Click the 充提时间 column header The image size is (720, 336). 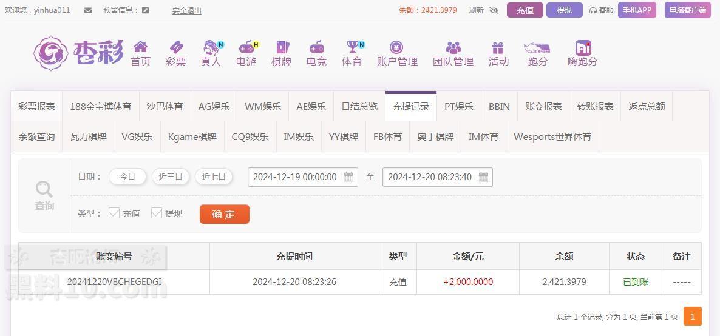click(x=294, y=256)
